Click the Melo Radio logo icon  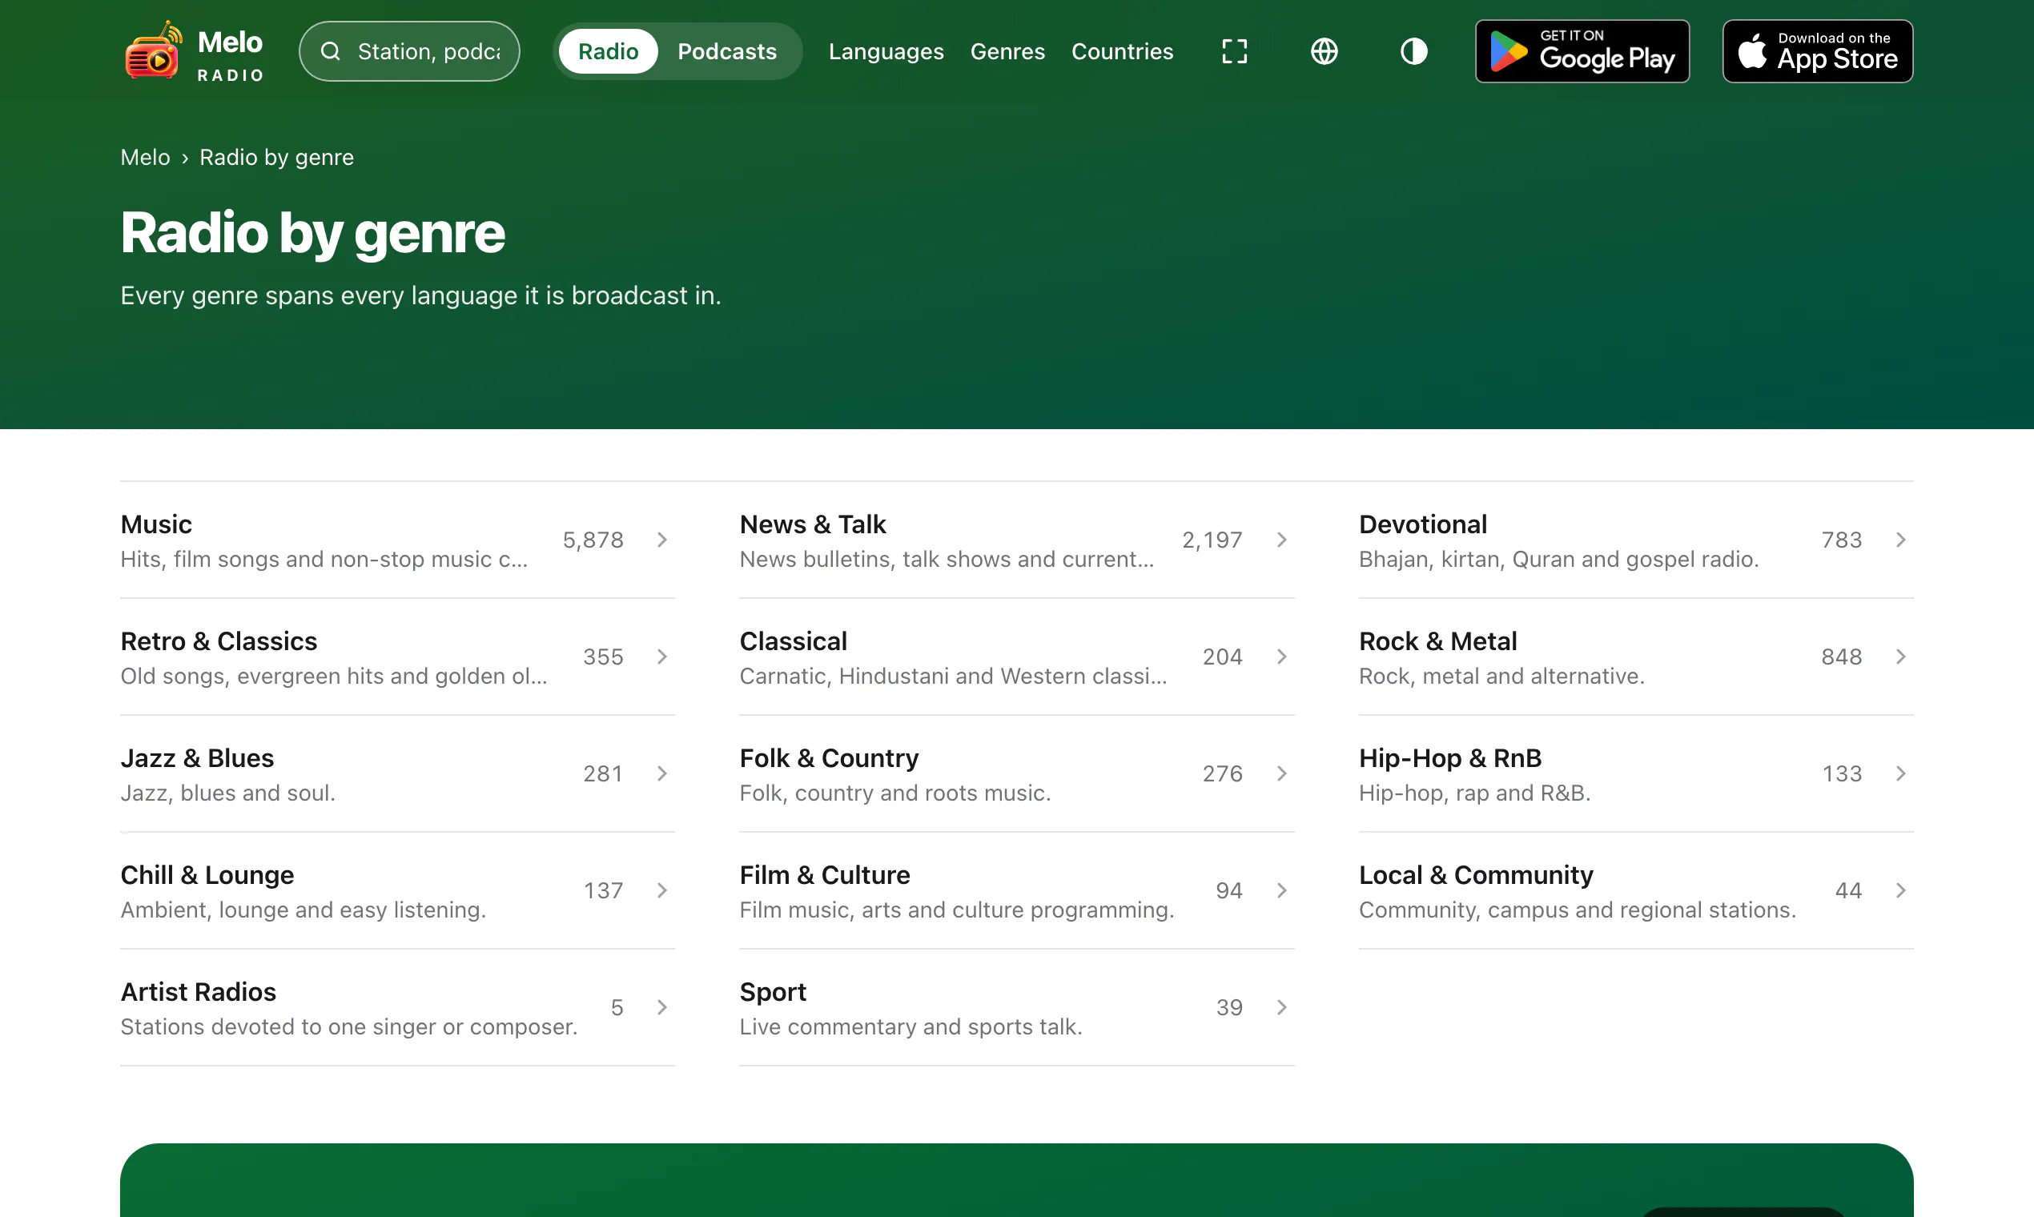click(x=154, y=51)
